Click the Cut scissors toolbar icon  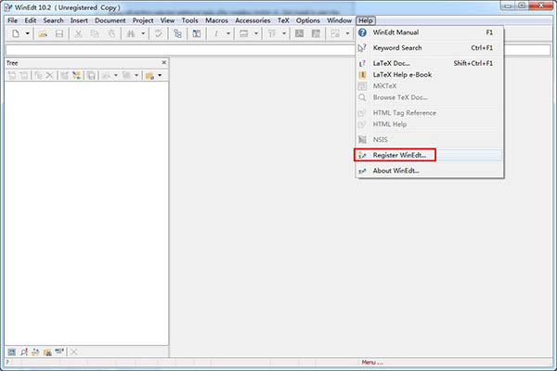pos(78,33)
